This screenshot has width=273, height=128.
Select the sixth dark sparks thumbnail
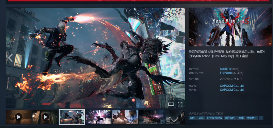pyautogui.click(x=152, y=117)
